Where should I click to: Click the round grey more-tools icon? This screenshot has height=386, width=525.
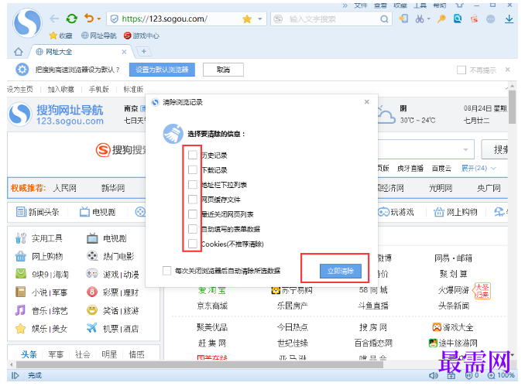tap(490, 19)
